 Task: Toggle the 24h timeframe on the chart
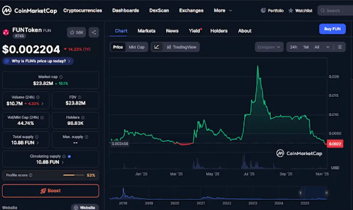294,47
